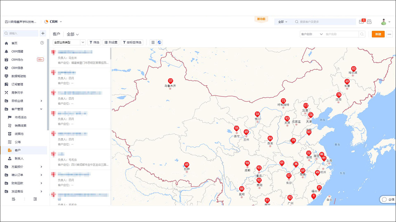Expand the 确认订单 folder
396x222 pixels.
(24, 175)
